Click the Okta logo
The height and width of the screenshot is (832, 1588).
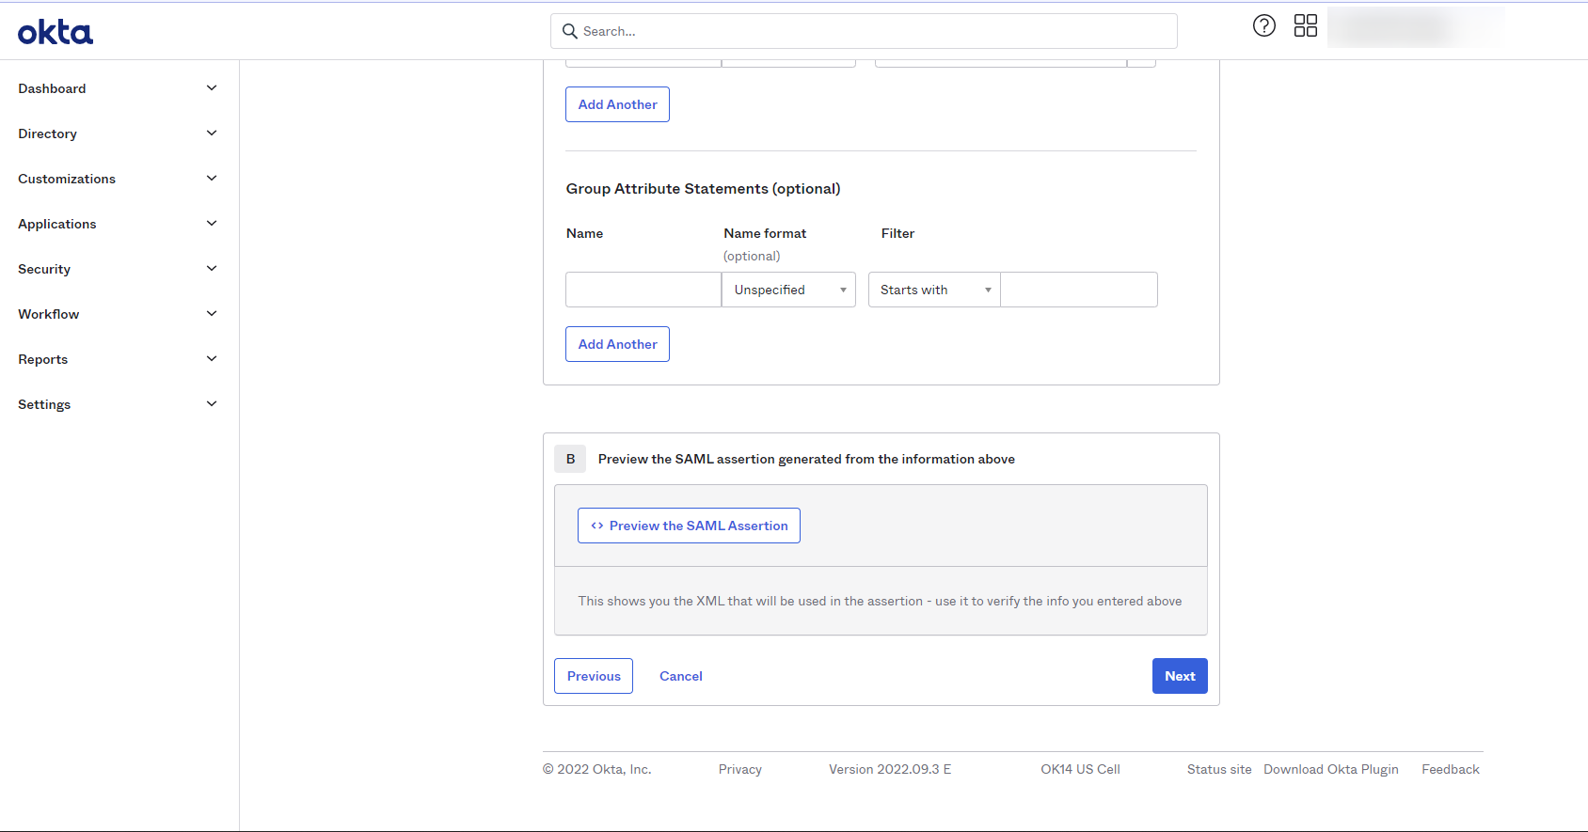pyautogui.click(x=56, y=33)
